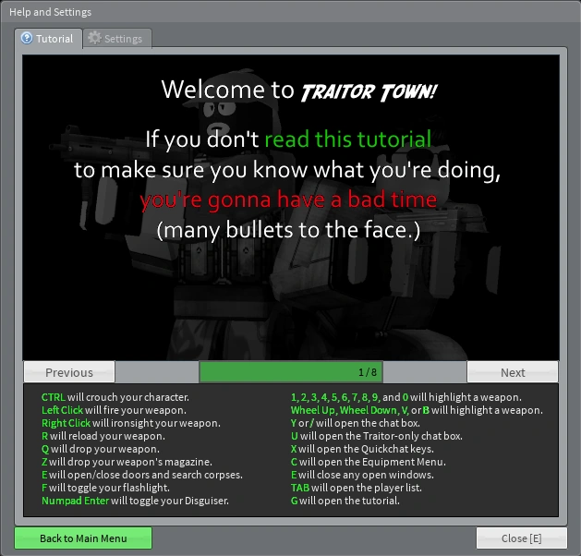
Task: Click the Previous tutorial page button
Action: coord(69,372)
